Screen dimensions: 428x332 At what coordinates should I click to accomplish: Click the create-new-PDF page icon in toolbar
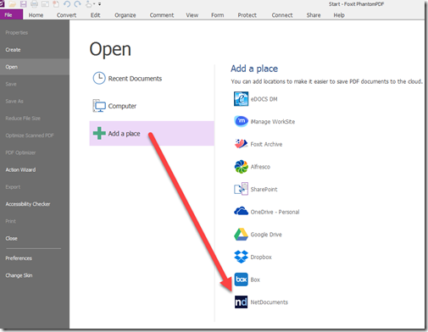coord(56,3)
